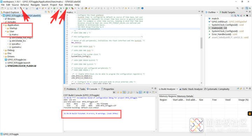Image resolution: width=252 pixels, height=136 pixels.
Task: Click the New file toolbar icon
Action: [2, 8]
